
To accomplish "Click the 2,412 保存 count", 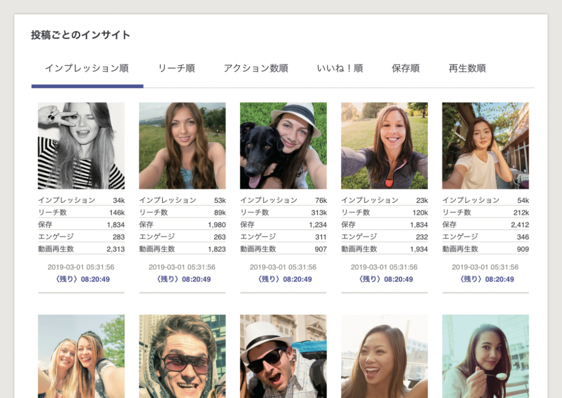I will click(519, 225).
